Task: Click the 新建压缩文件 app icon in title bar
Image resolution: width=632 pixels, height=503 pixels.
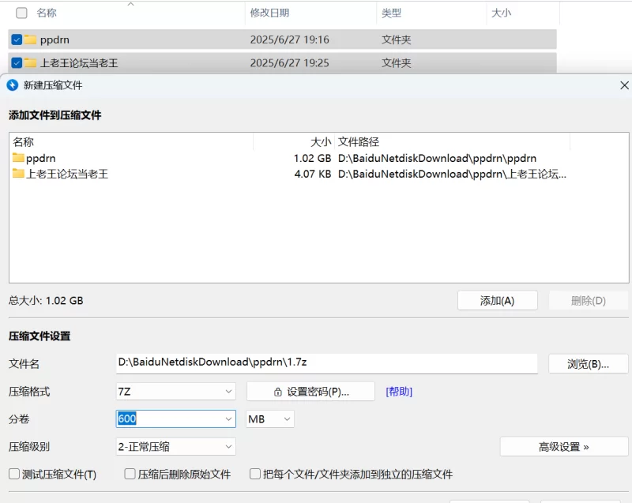Action: click(x=12, y=85)
